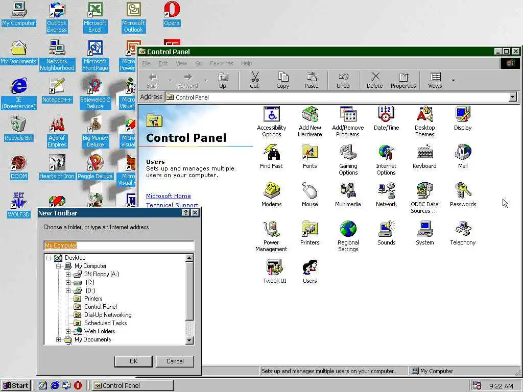Image resolution: width=523 pixels, height=392 pixels.
Task: Open the Mail applet
Action: [463, 157]
